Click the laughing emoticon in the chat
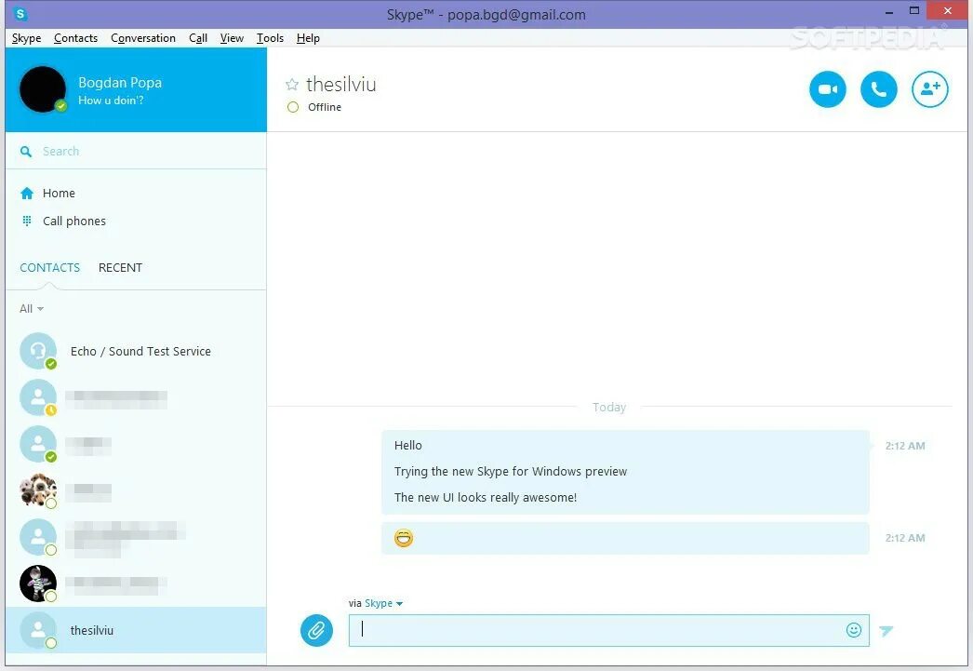The width and height of the screenshot is (973, 671). tap(404, 538)
